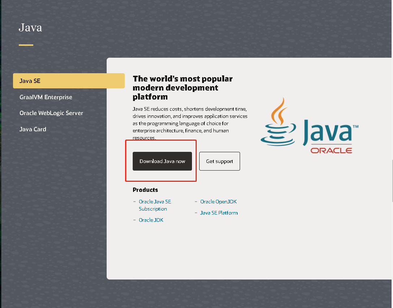Click the Java heading at top left
Screen dimensions: 393x308
[x=30, y=27]
